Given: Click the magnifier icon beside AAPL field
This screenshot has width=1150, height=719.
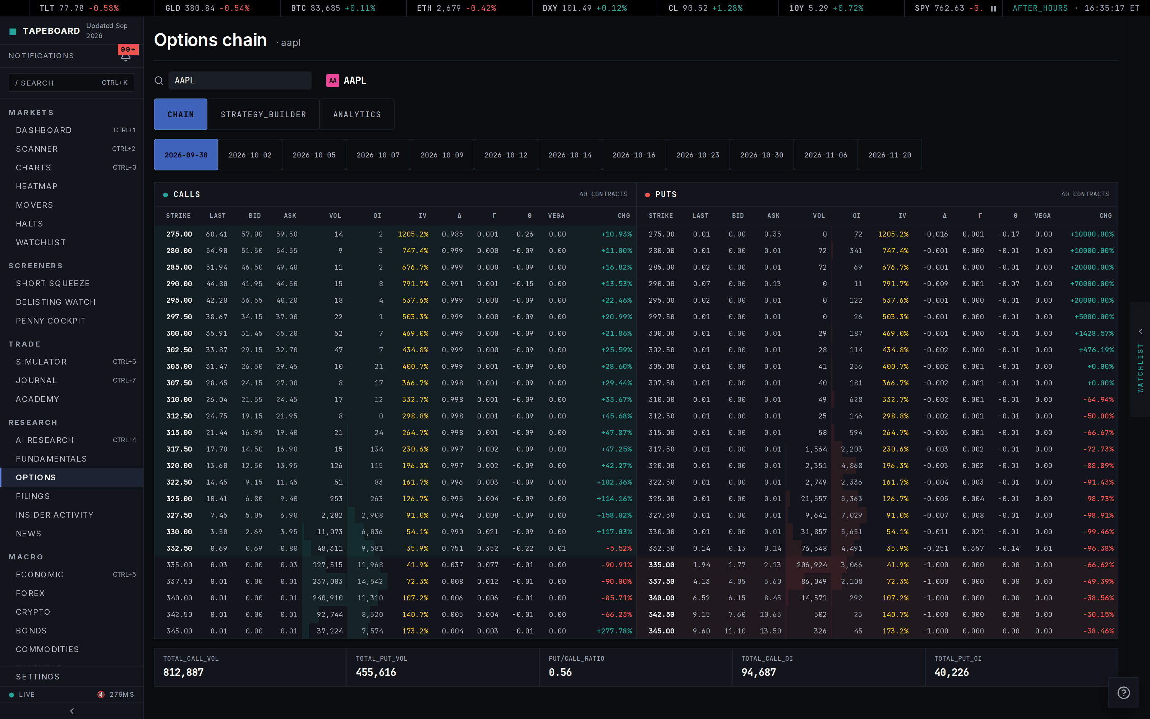Looking at the screenshot, I should pyautogui.click(x=159, y=81).
